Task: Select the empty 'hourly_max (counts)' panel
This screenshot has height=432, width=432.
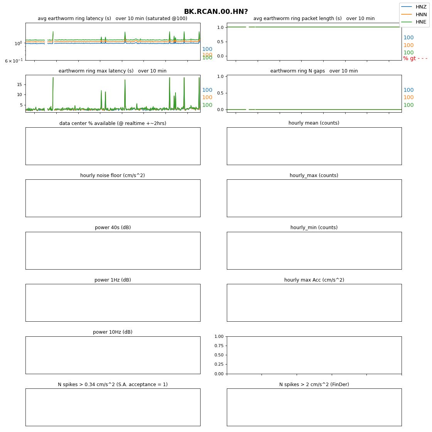Action: (314, 198)
